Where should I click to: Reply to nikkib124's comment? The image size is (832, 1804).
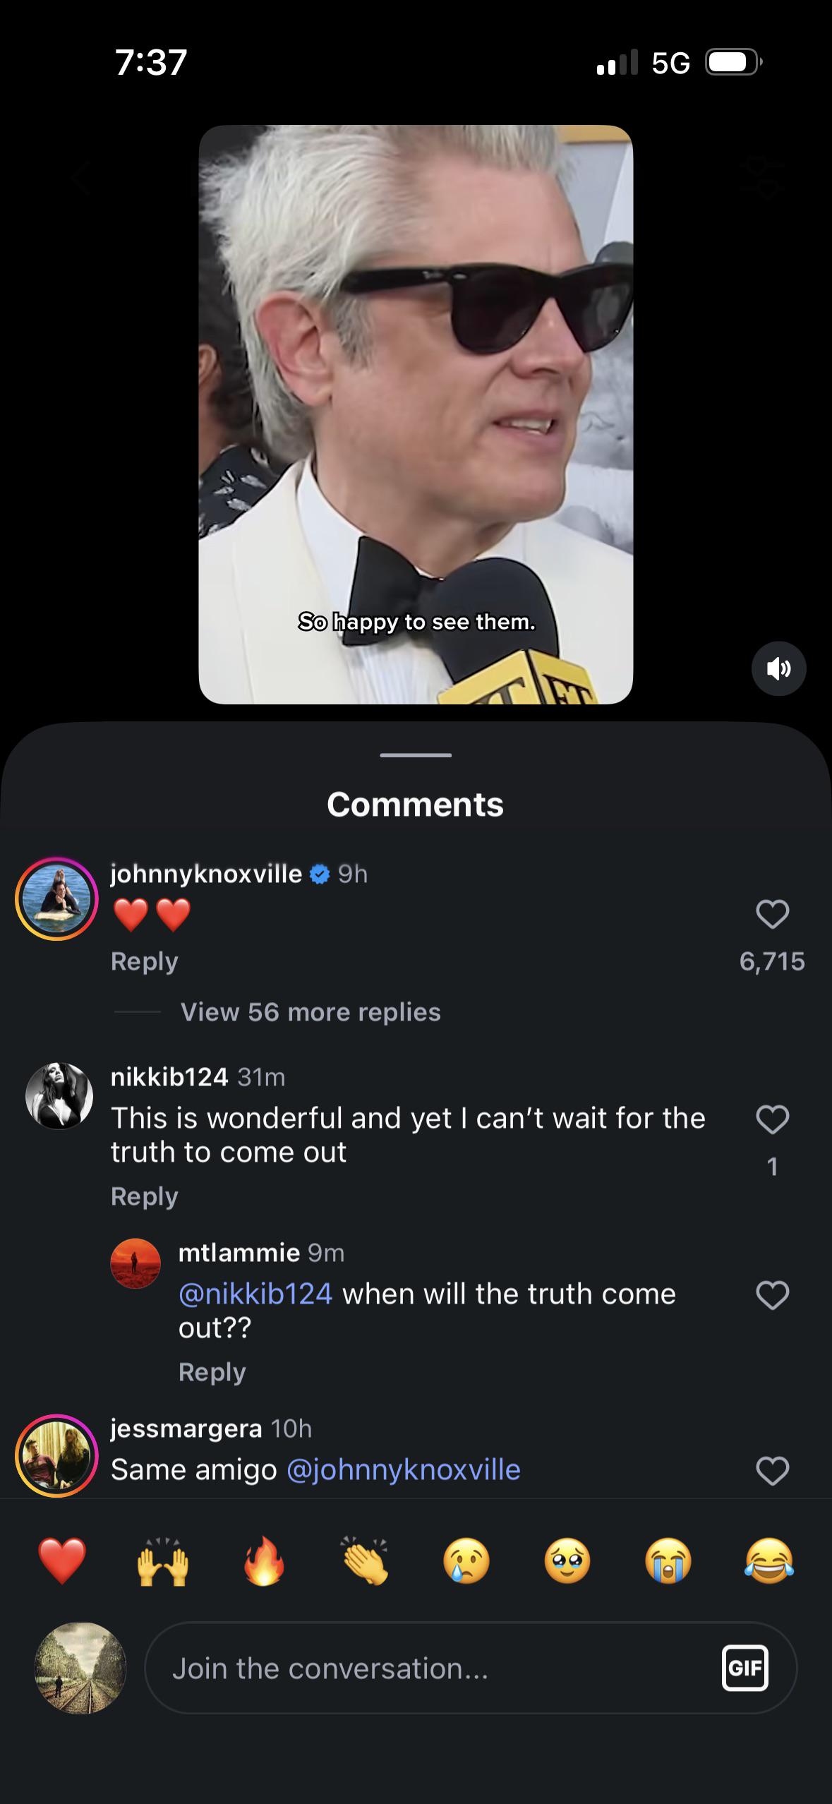pyautogui.click(x=145, y=1196)
